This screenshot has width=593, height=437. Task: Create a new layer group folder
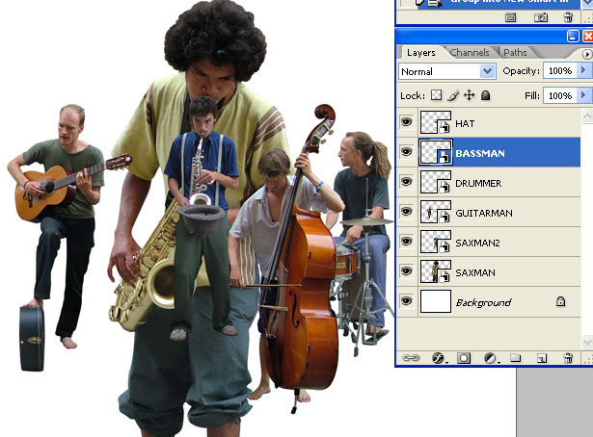click(515, 357)
